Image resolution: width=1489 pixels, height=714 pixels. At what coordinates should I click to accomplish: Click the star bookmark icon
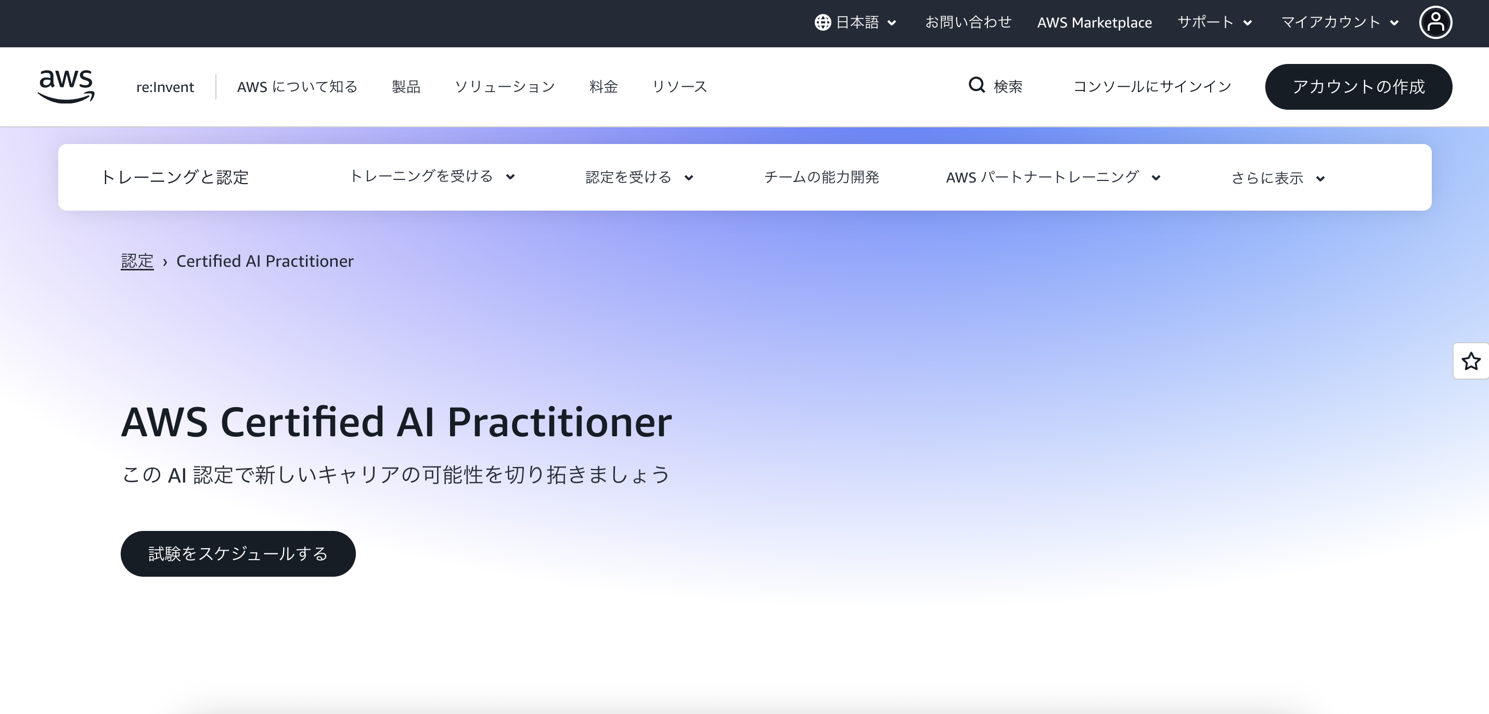coord(1470,361)
